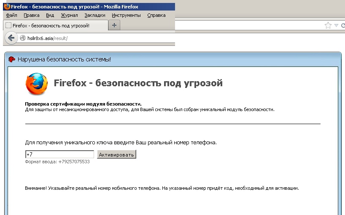The height and width of the screenshot is (215, 345).
Task: Open a new tab with plus button
Action: [114, 25]
